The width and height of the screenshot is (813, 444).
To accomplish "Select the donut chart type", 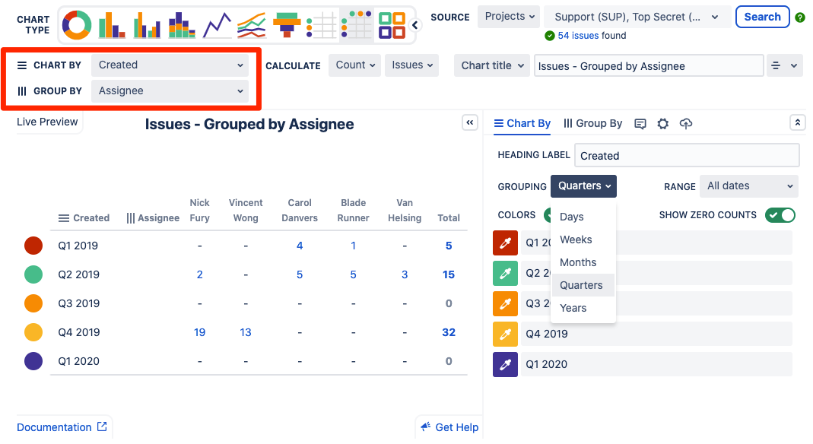I will [x=76, y=24].
